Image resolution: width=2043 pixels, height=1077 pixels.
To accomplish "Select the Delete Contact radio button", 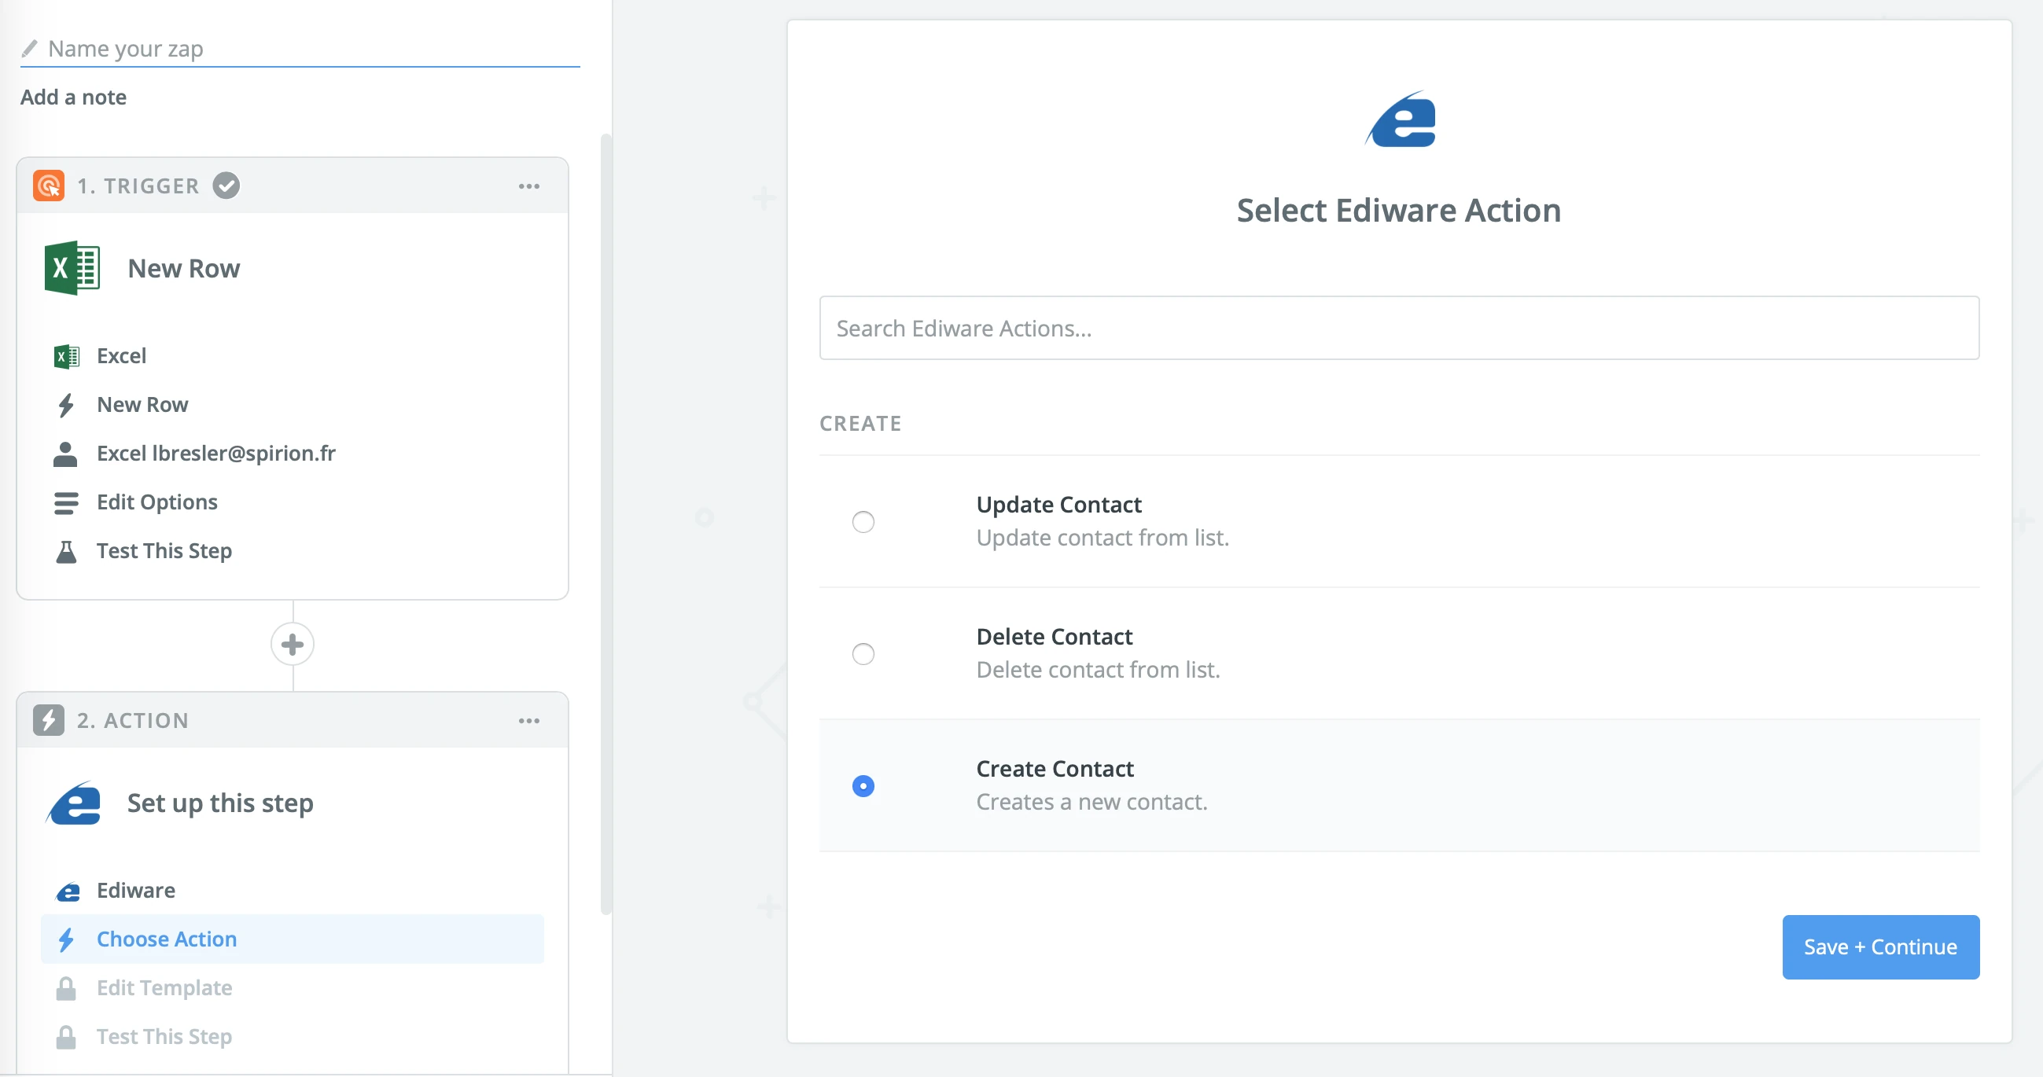I will (863, 653).
